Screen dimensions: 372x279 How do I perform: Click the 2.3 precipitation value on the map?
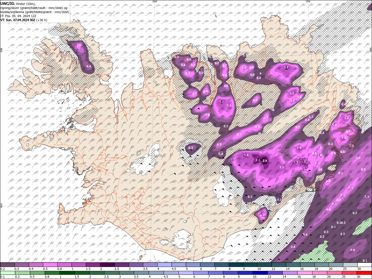[257, 160]
